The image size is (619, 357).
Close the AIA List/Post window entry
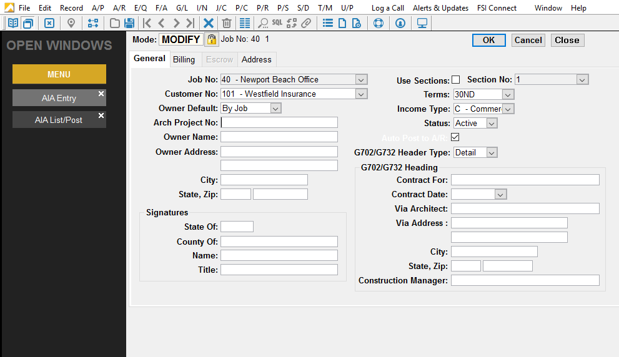click(x=101, y=115)
